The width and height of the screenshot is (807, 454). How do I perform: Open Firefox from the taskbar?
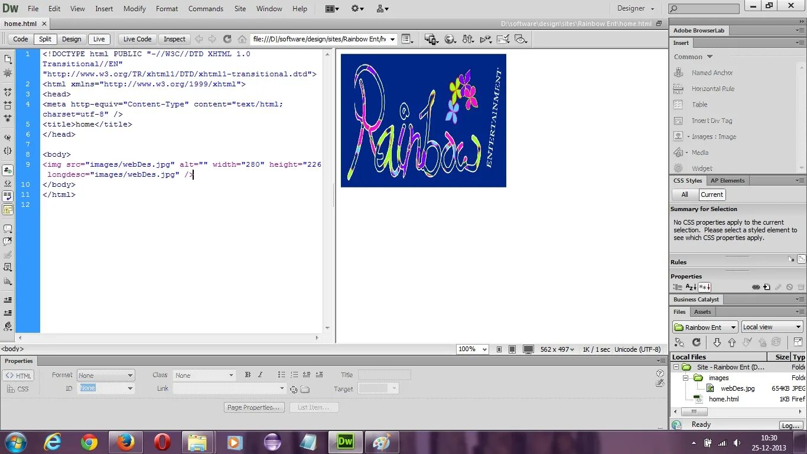126,442
